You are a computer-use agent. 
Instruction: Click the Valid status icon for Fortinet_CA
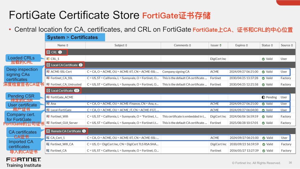[x=264, y=151]
